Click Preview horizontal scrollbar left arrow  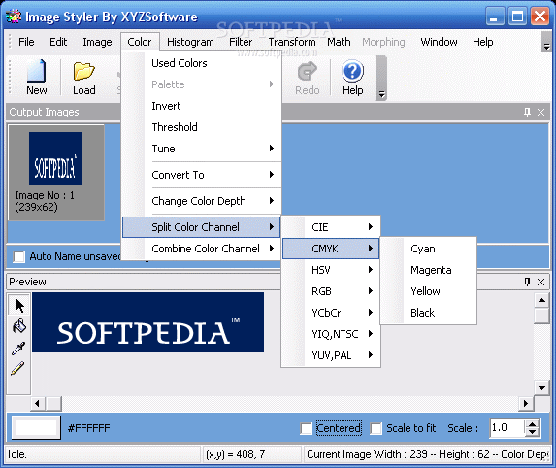click(x=37, y=403)
